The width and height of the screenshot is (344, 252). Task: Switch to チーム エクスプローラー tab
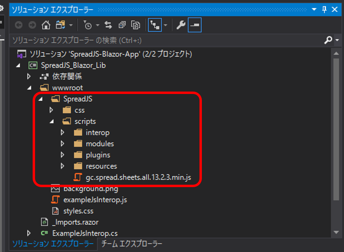click(132, 244)
